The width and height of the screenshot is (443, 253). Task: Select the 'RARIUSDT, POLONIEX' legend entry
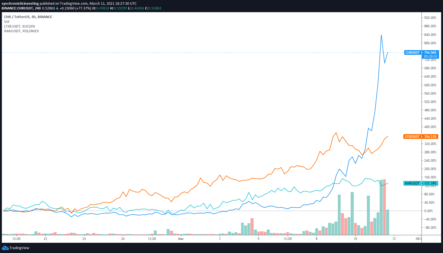pos(21,31)
